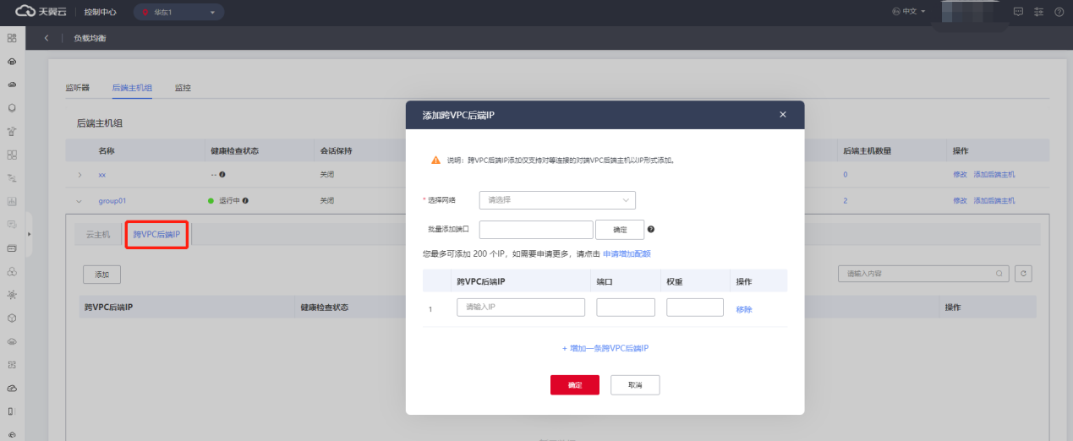
Task: Focus the 权重 input in row 1
Action: click(695, 308)
